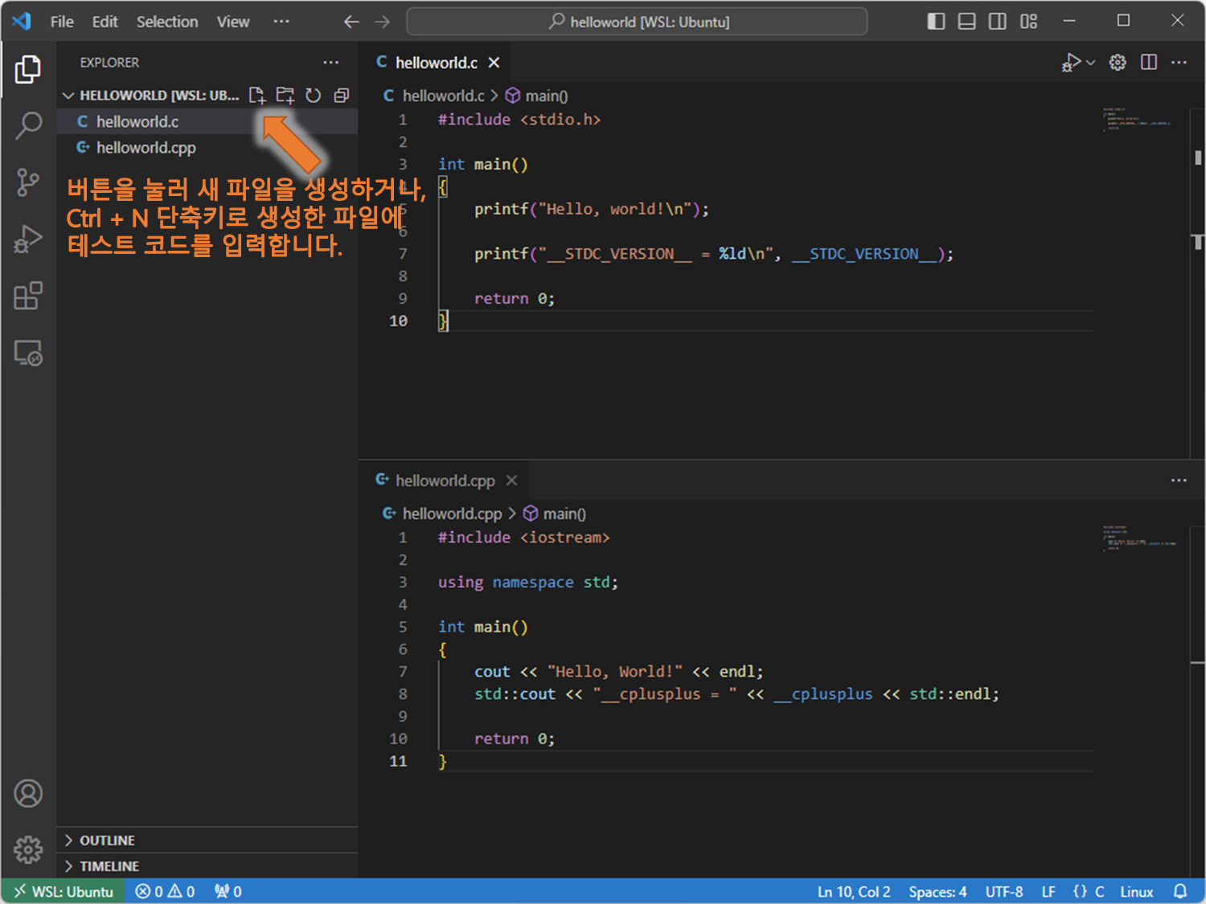
Task: Click the bottom editor minimap
Action: point(1140,537)
